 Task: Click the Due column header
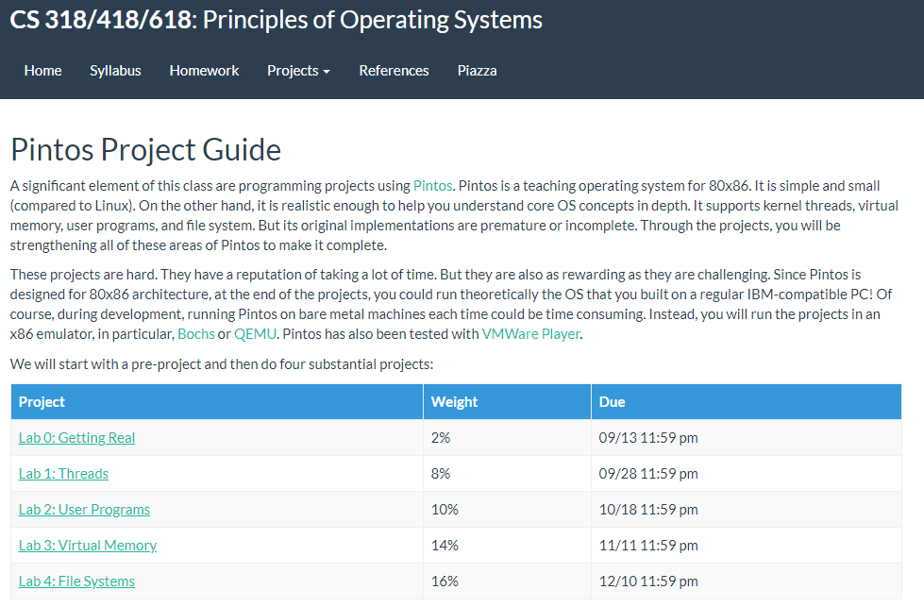click(612, 402)
